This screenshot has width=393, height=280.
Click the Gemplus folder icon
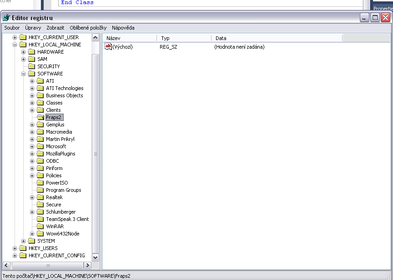click(40, 125)
